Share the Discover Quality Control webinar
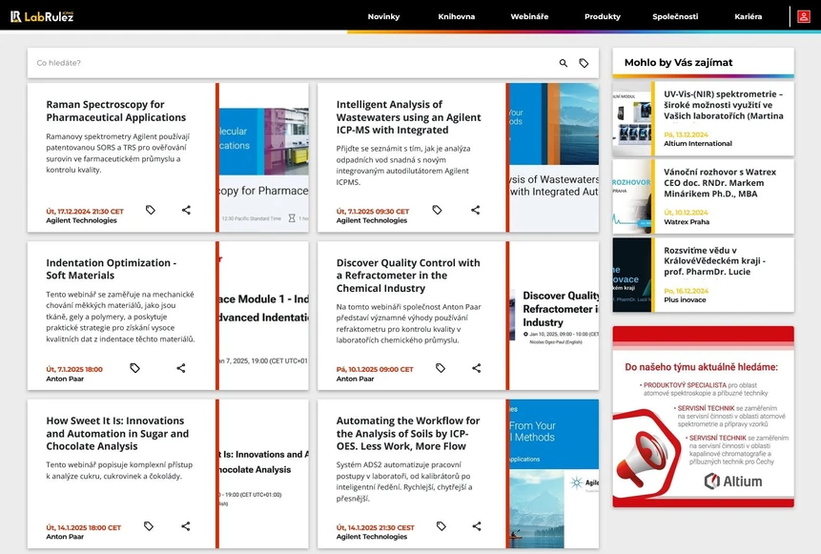The width and height of the screenshot is (821, 554). (x=477, y=368)
